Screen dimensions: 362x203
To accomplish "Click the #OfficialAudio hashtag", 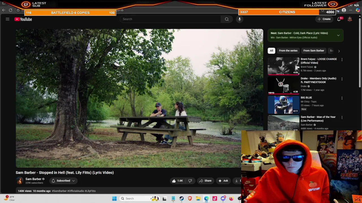I will tap(76, 191).
